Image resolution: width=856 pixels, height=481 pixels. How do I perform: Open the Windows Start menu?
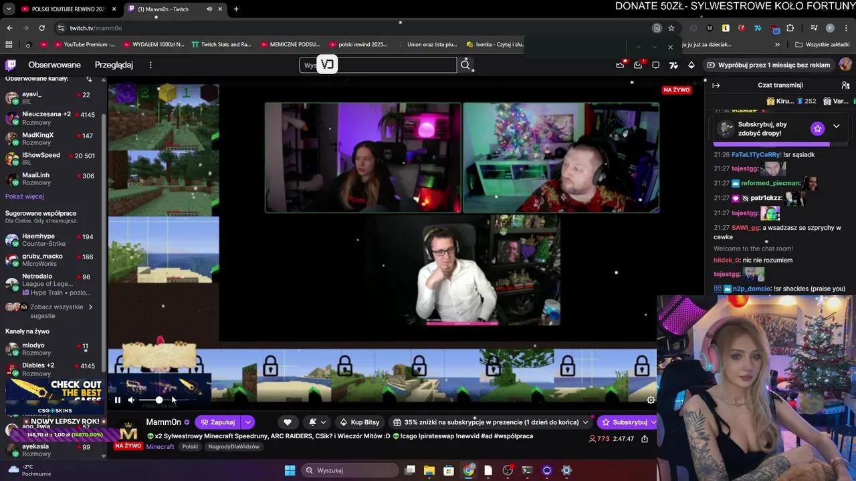(x=290, y=470)
